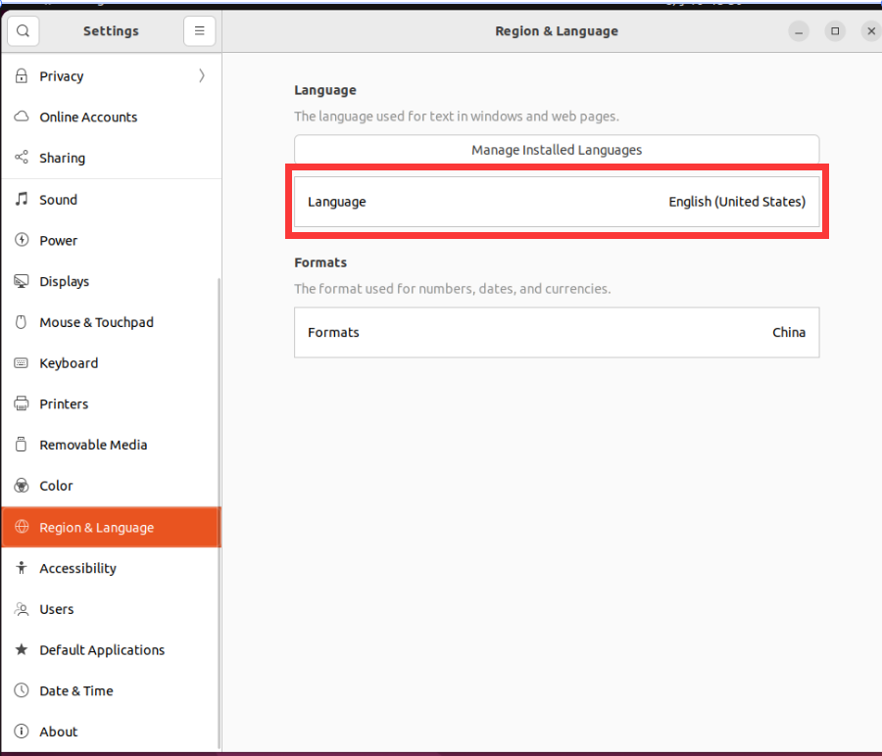Select the Online Accounts cloud icon
The image size is (882, 756).
pos(22,118)
